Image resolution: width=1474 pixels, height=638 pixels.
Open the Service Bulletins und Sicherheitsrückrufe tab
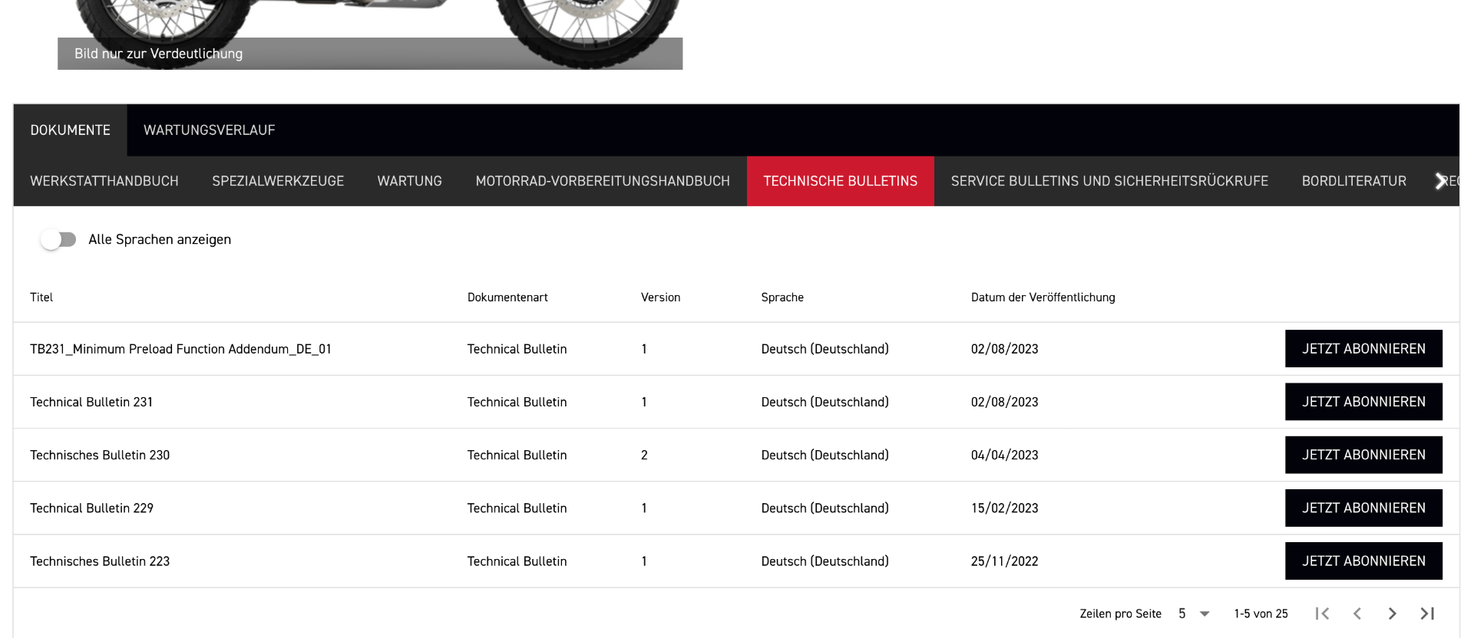(1109, 181)
